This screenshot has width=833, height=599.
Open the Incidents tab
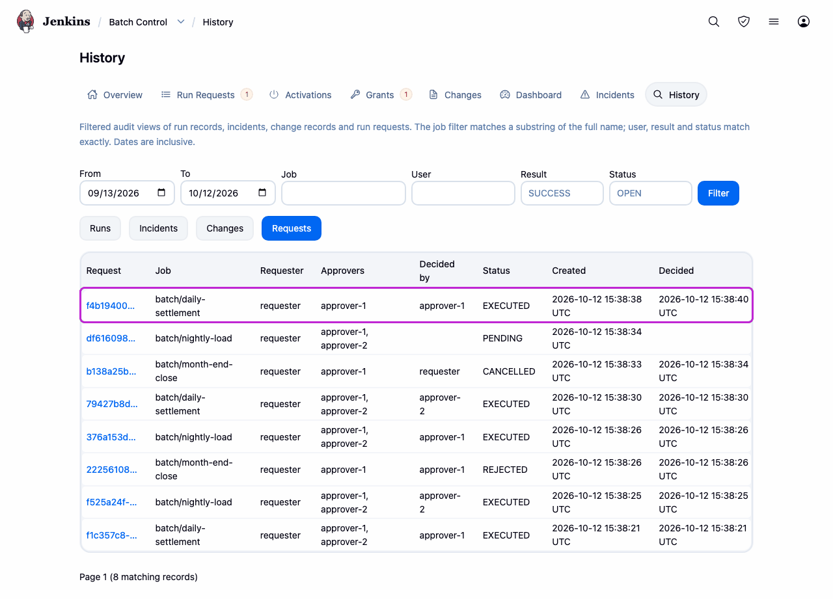coord(607,95)
